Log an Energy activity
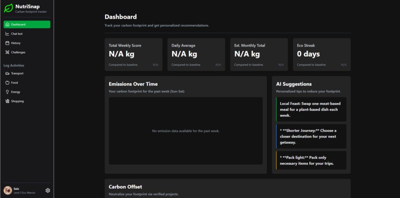400x198 pixels. point(27,92)
